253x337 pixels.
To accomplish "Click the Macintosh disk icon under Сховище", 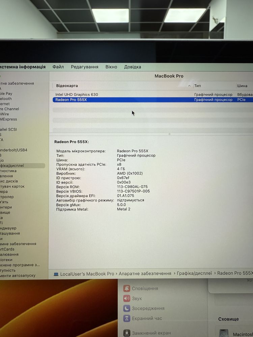I will [224, 333].
